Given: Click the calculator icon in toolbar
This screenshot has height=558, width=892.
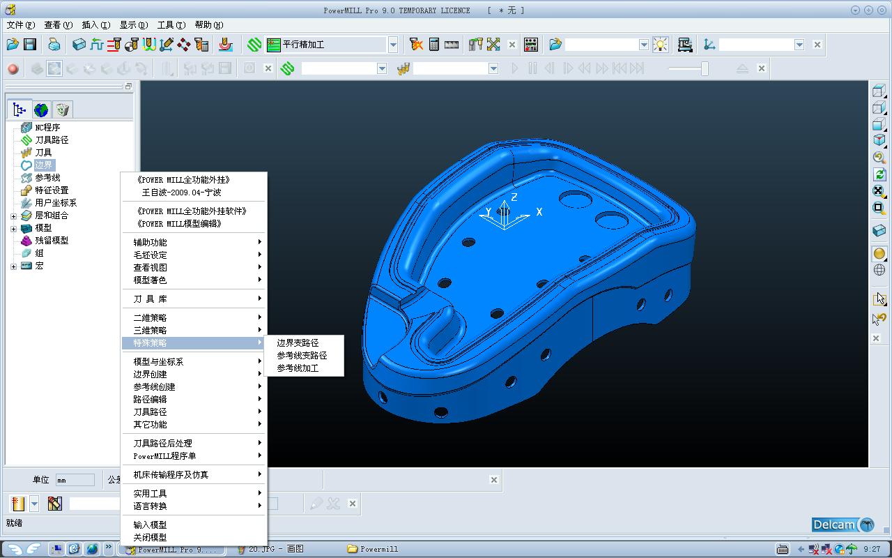Looking at the screenshot, I should coord(434,45).
